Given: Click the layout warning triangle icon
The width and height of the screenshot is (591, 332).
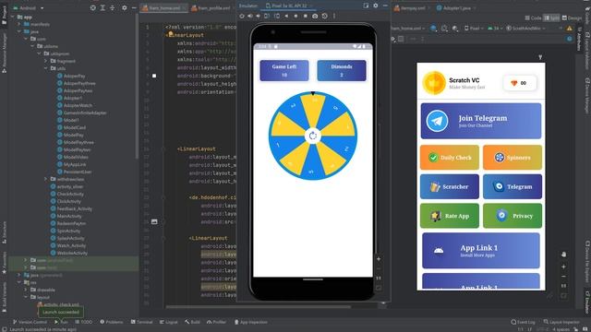Looking at the screenshot, I should pos(569,29).
